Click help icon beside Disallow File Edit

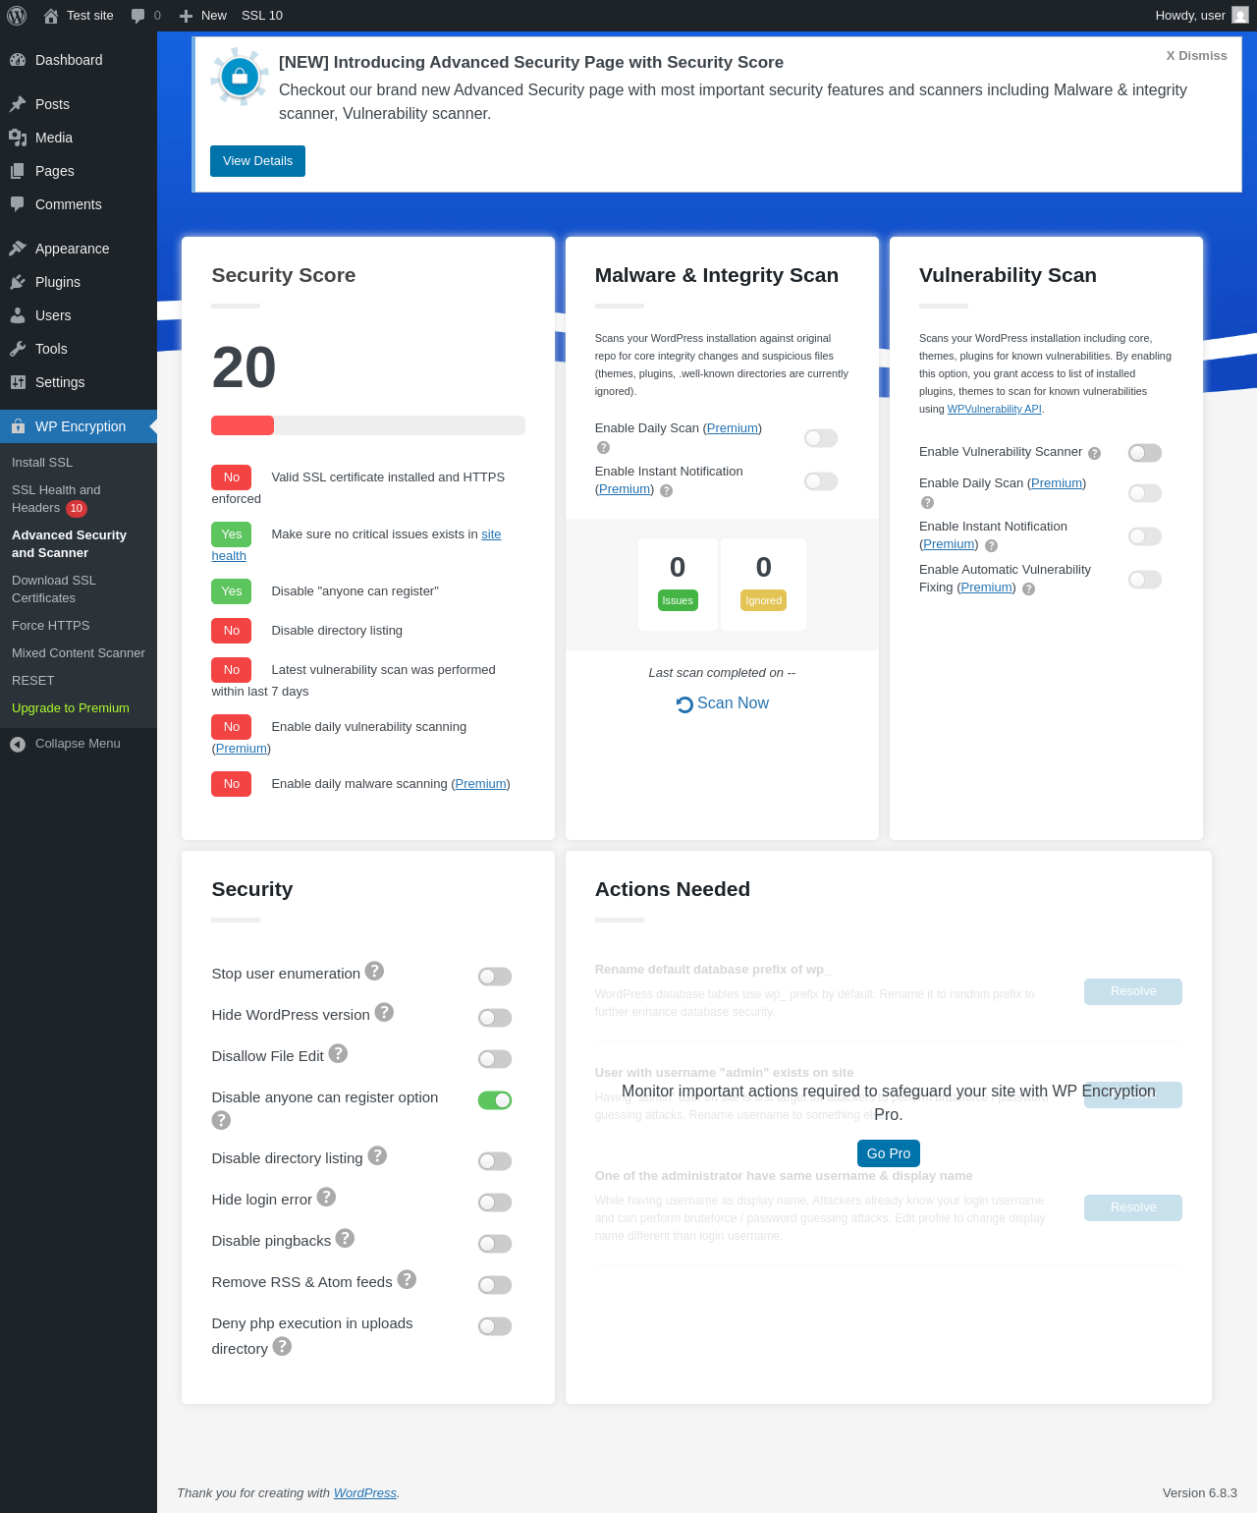(338, 1053)
